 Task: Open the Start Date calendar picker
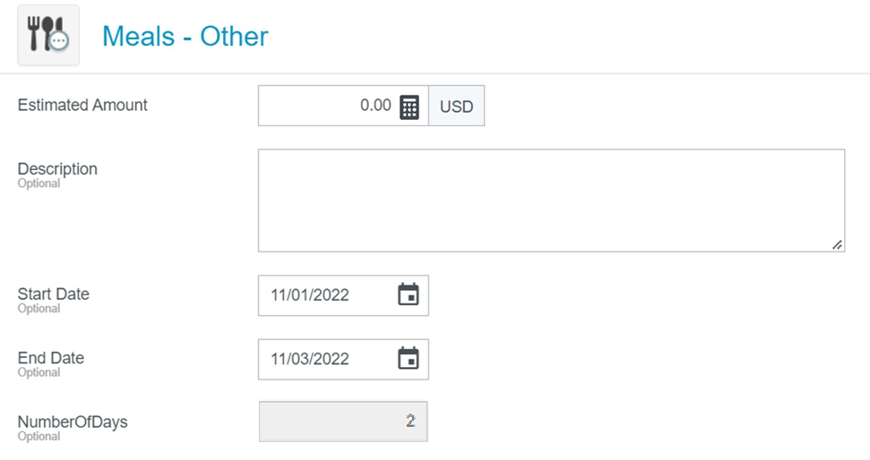408,295
